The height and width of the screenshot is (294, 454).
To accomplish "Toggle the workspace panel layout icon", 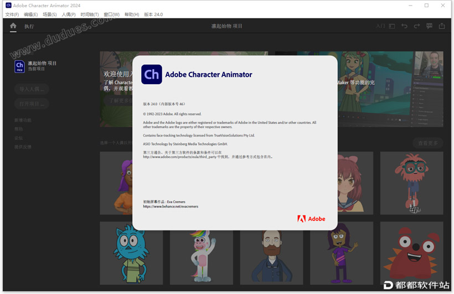I will (x=392, y=27).
